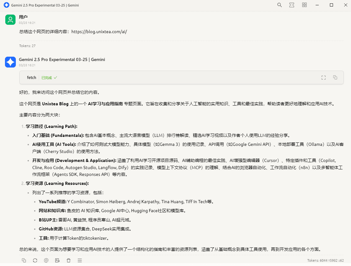Click the narrow-mode toggle icon beside search
Screen dimensions: 351x266
[x=292, y=5]
